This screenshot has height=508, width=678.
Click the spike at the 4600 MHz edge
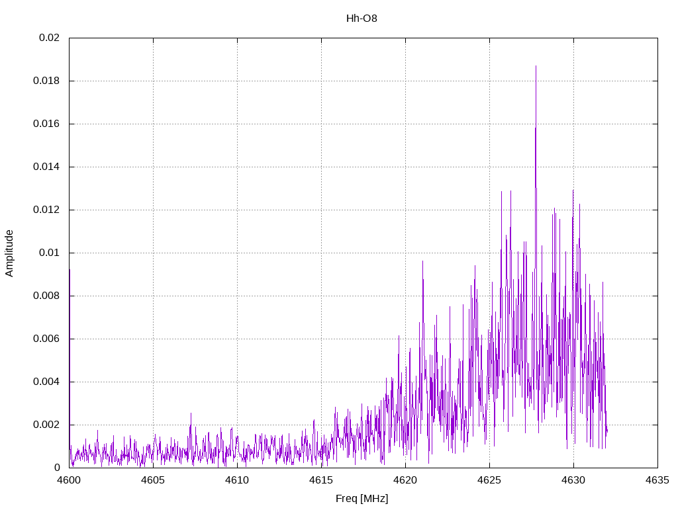(70, 271)
